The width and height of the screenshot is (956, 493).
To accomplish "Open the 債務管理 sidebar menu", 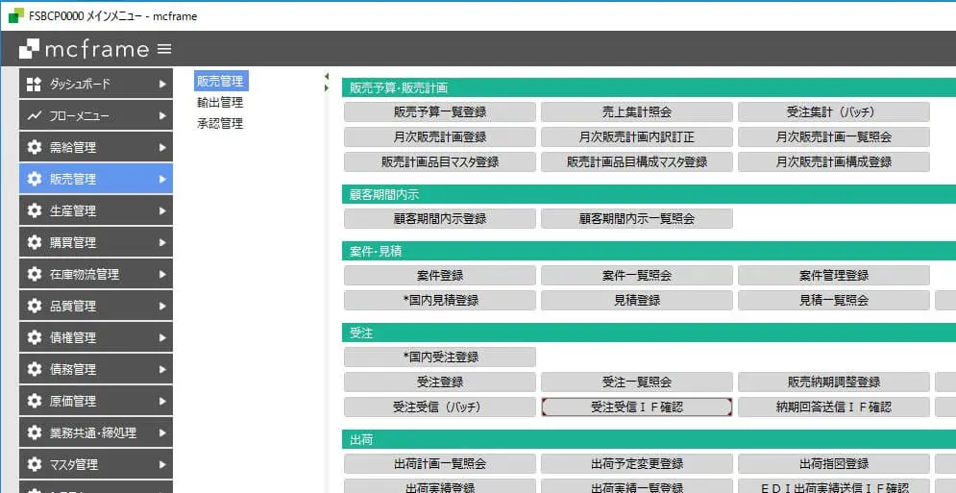I will pyautogui.click(x=96, y=370).
